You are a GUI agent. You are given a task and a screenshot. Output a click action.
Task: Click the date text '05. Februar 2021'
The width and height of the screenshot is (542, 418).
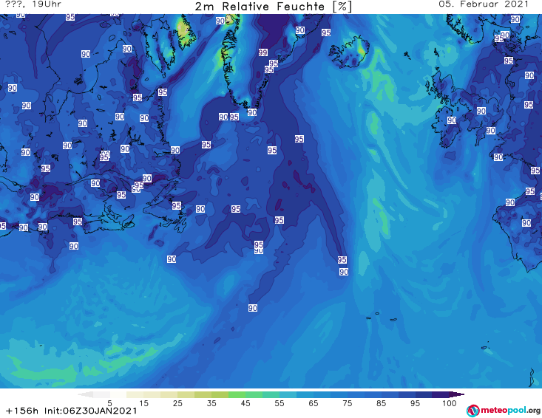tap(484, 4)
